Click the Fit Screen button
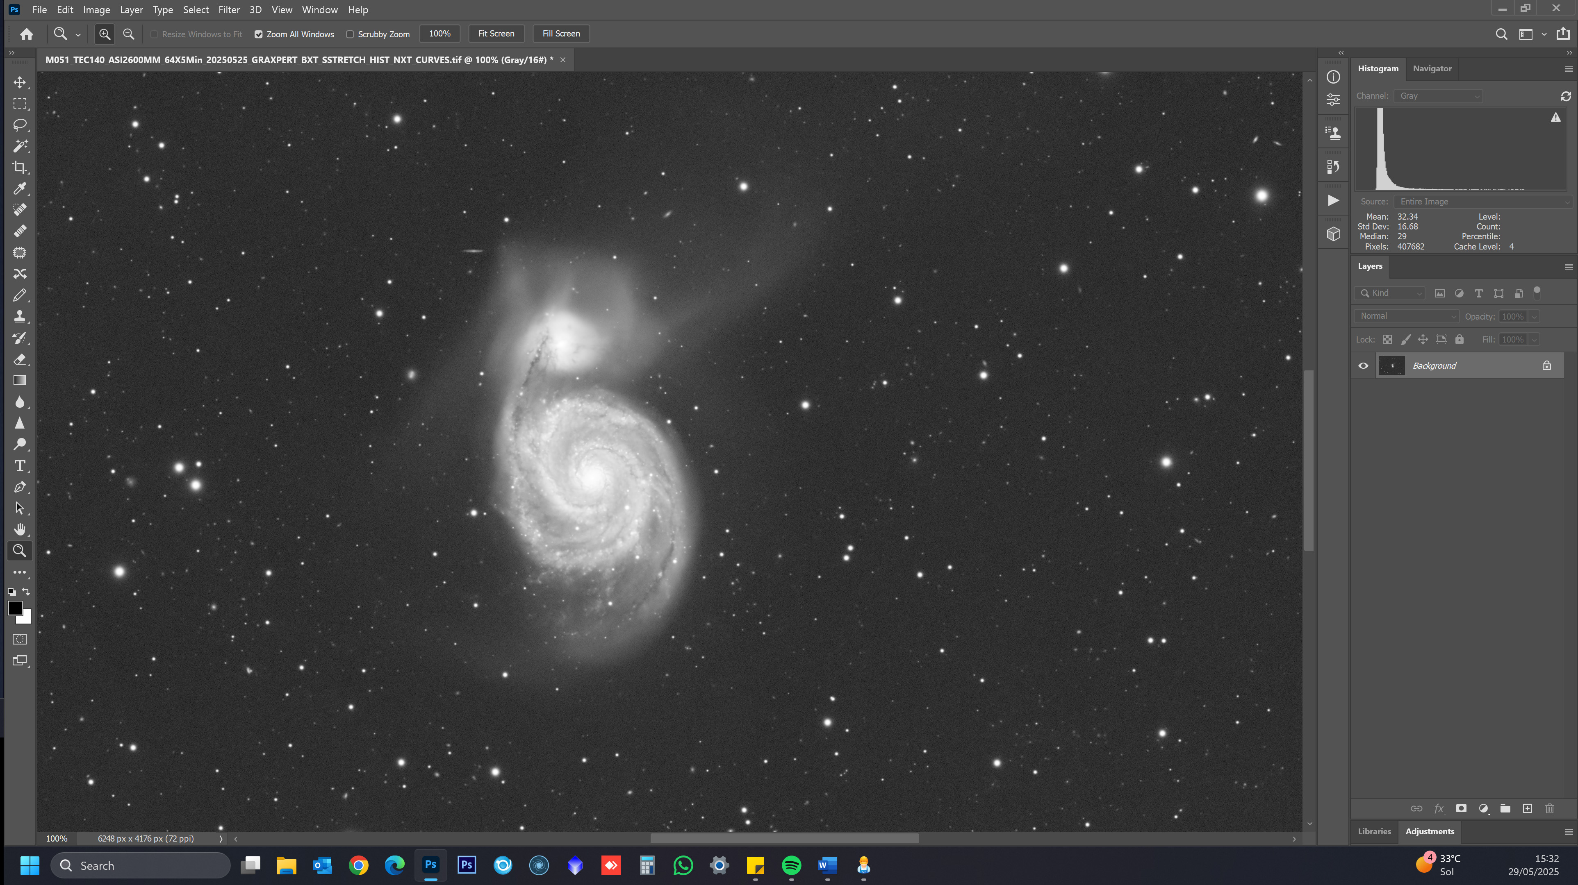 click(496, 34)
